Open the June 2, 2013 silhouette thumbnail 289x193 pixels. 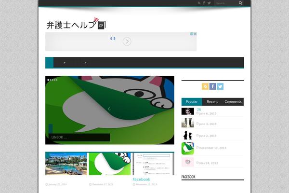click(x=188, y=135)
